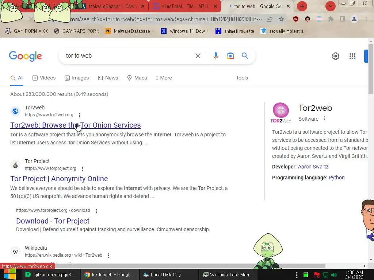Click the taskbar clock showing 1:30 AM
The height and width of the screenshot is (280, 374).
pos(354,275)
